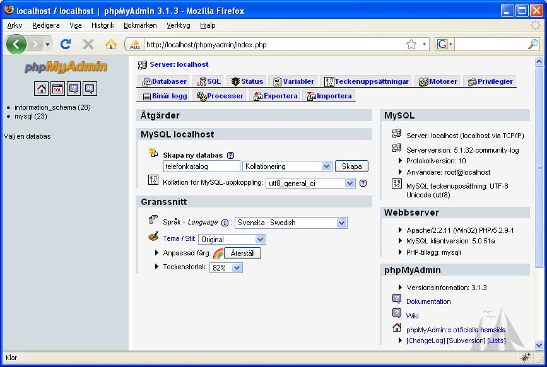Open the SQL query window icon

point(57,89)
